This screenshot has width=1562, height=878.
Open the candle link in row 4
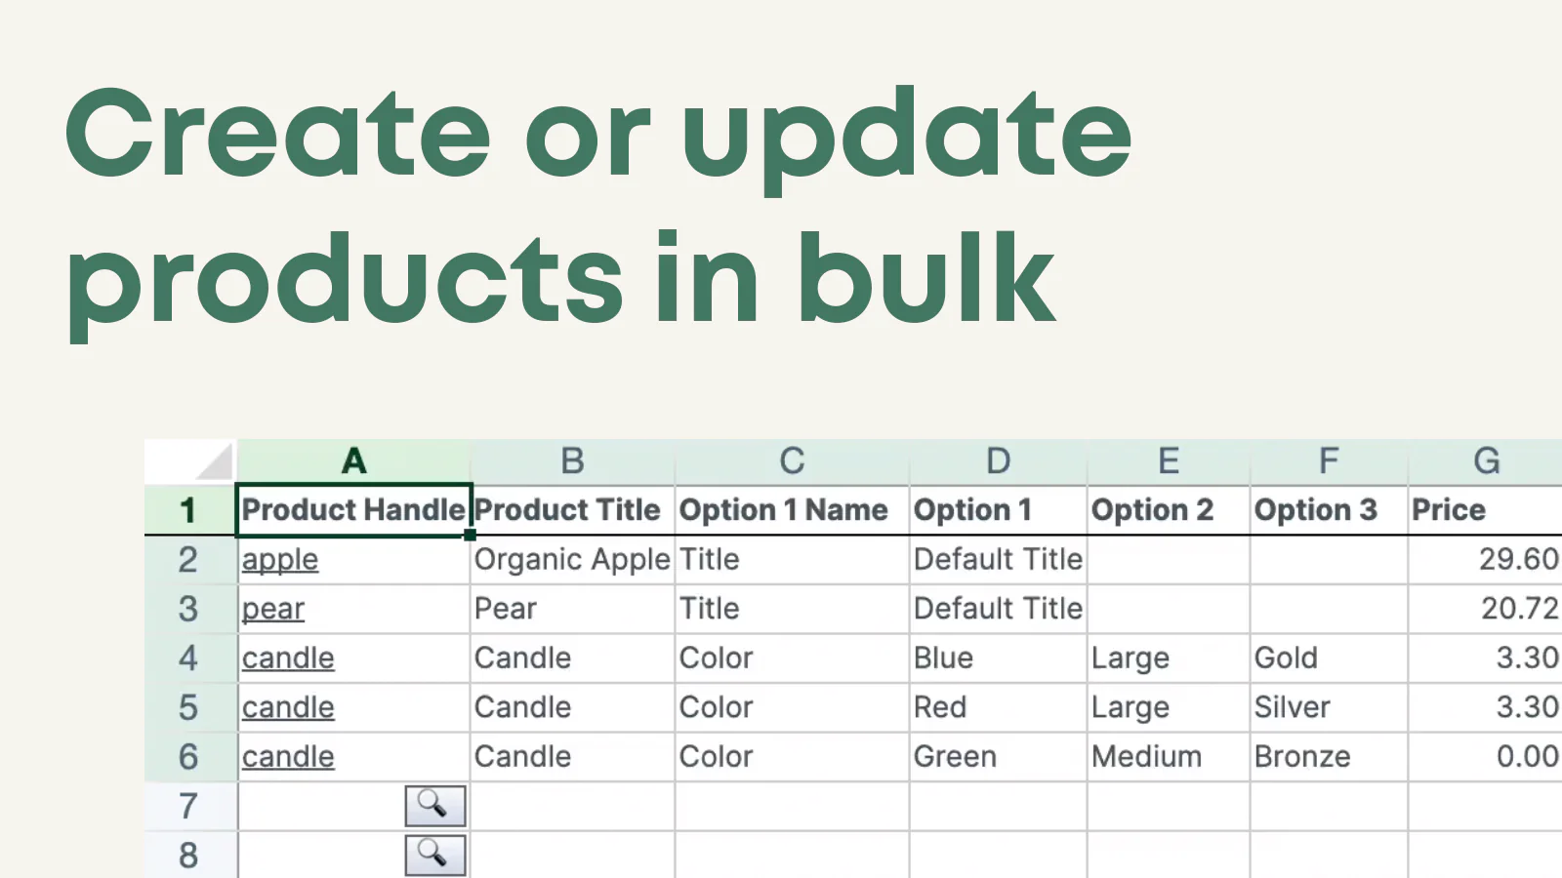[x=288, y=658]
